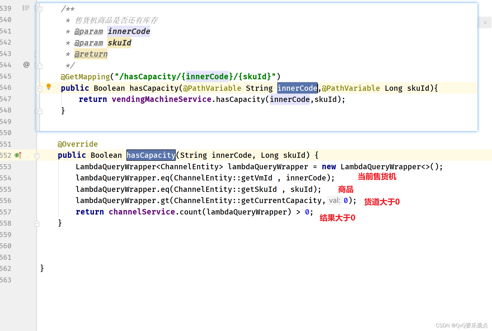The image size is (492, 331).
Task: Click vendingMachineService in the return statement
Action: coord(161,99)
